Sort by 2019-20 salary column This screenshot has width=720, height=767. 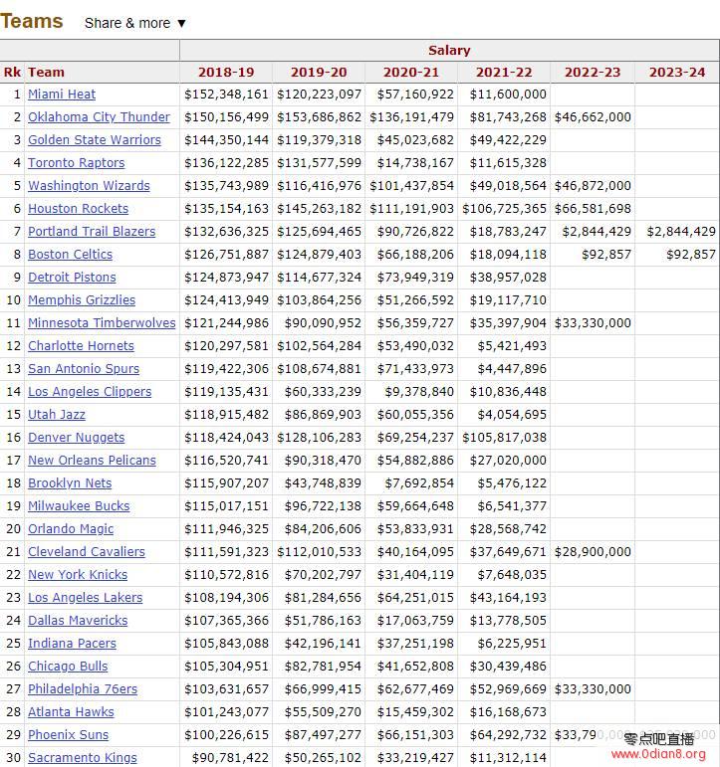pos(319,73)
